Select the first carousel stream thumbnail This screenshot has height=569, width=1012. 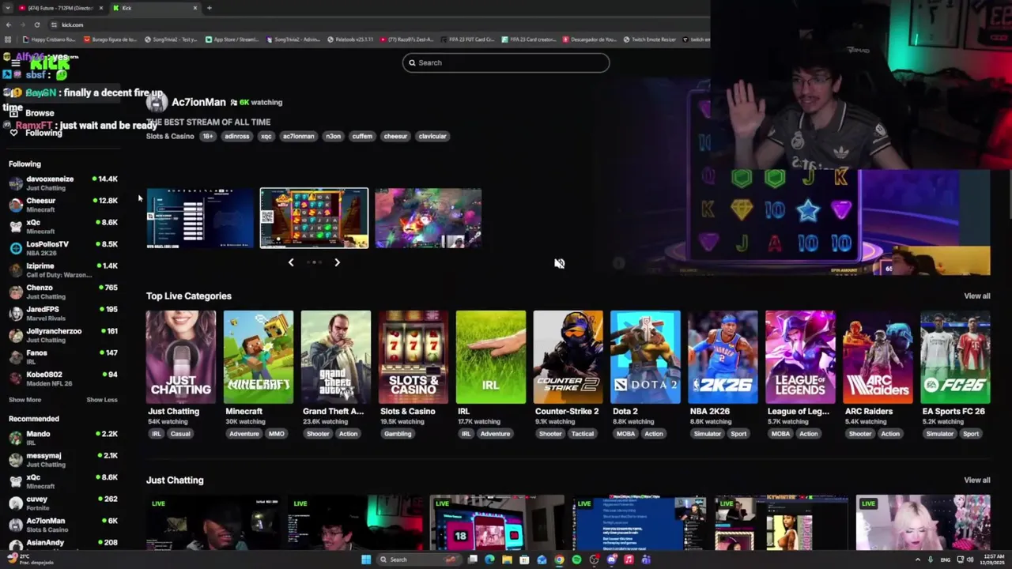coord(200,218)
